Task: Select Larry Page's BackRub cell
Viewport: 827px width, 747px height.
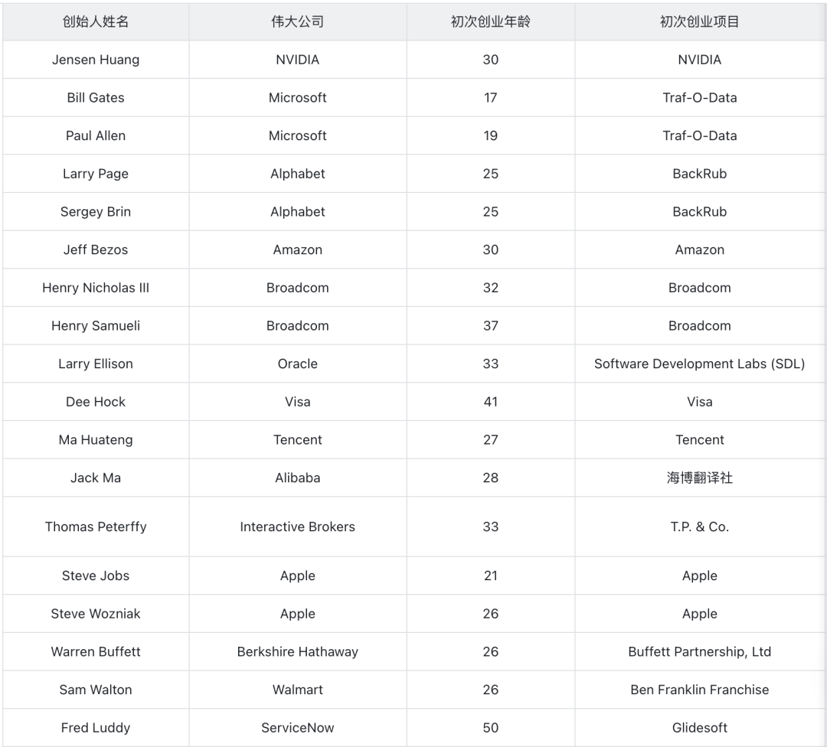Action: pyautogui.click(x=699, y=174)
